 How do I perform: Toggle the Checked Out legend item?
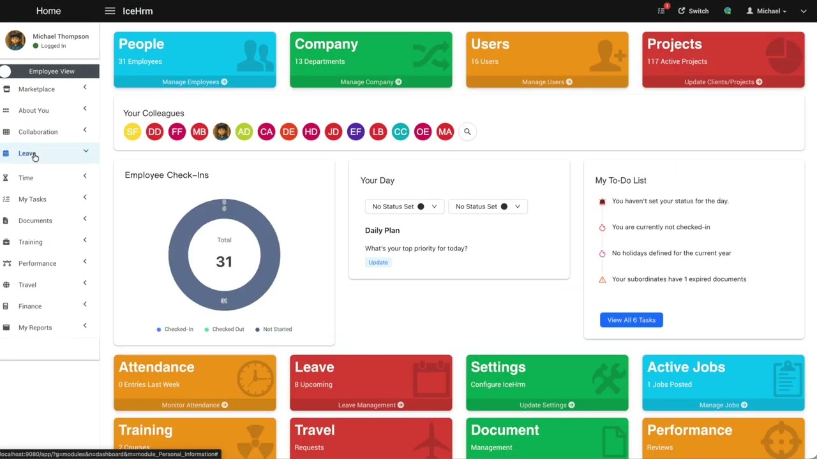coord(224,329)
